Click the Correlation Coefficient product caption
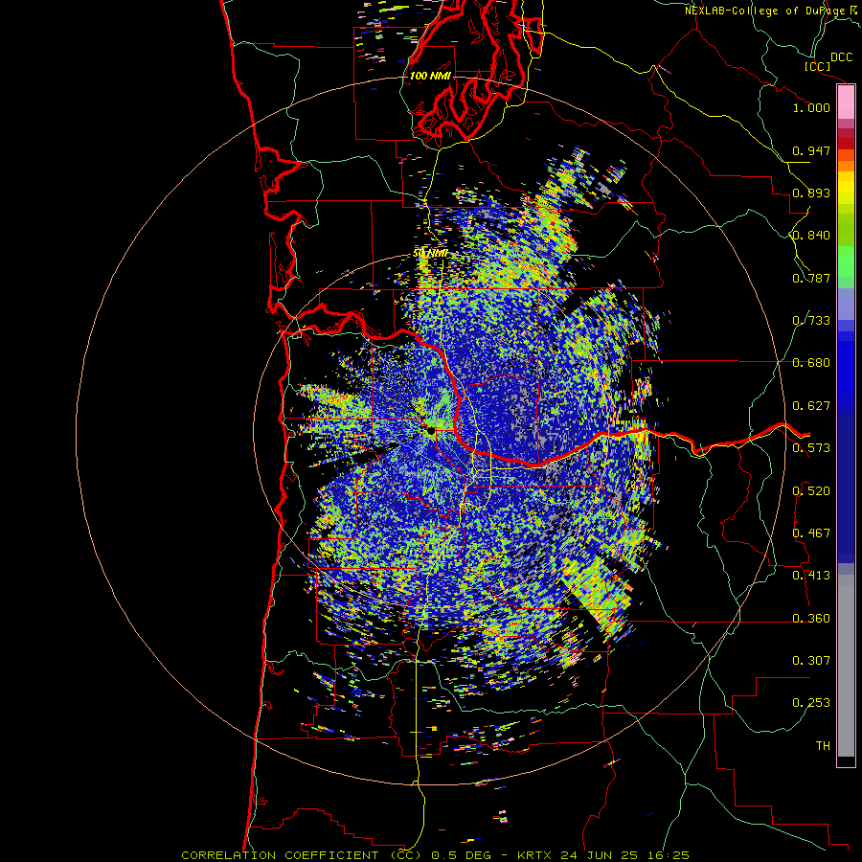 tap(302, 855)
